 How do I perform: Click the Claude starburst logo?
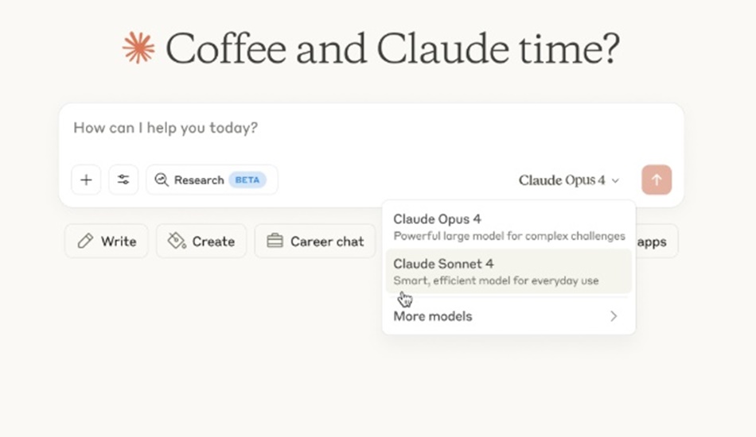click(x=138, y=48)
